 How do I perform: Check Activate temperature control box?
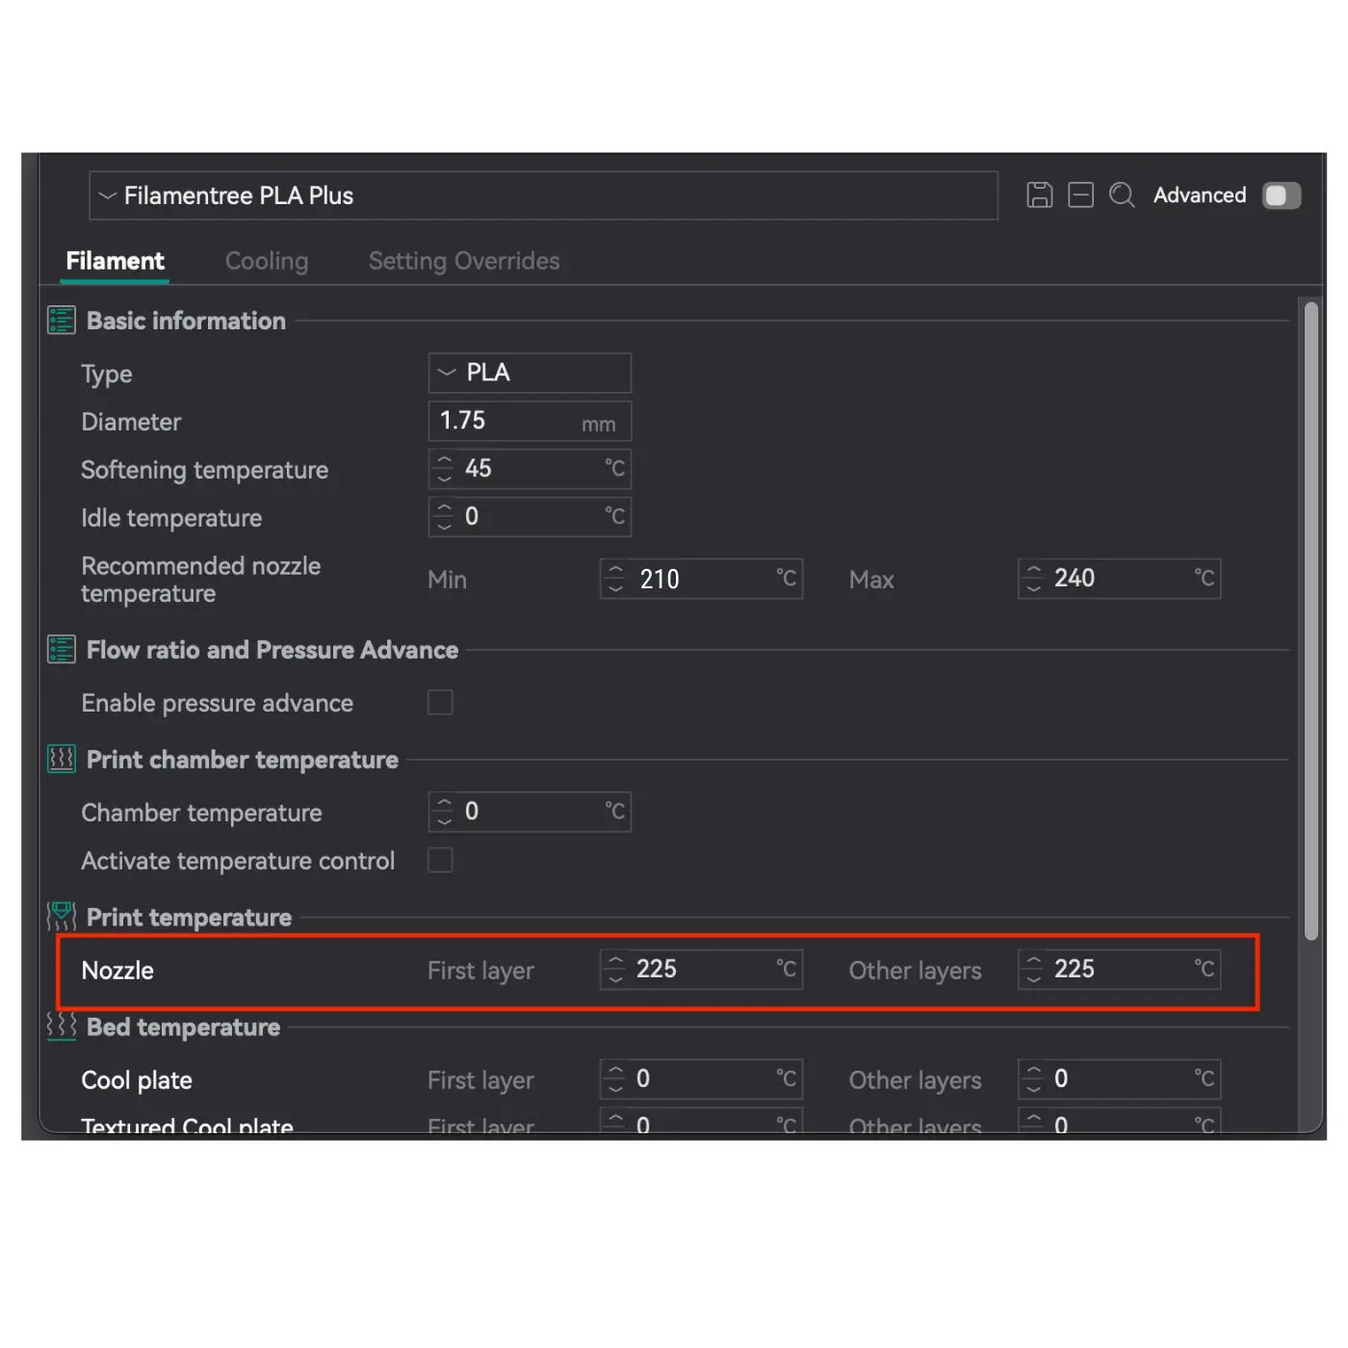pos(440,860)
